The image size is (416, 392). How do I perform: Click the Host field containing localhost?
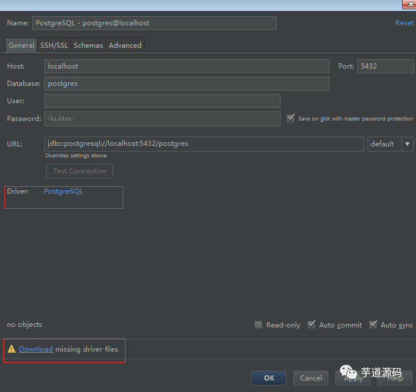187,66
